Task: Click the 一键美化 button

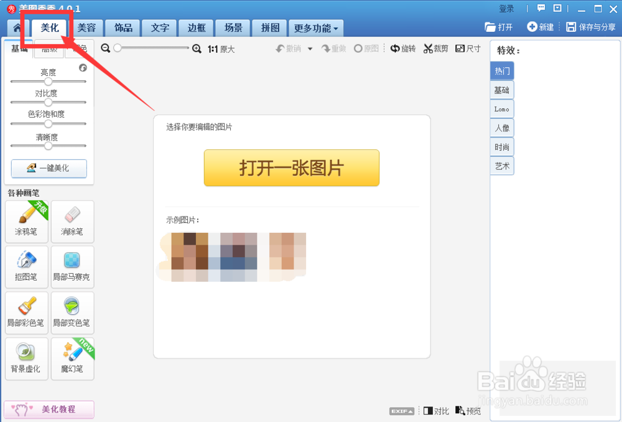Action: click(49, 169)
